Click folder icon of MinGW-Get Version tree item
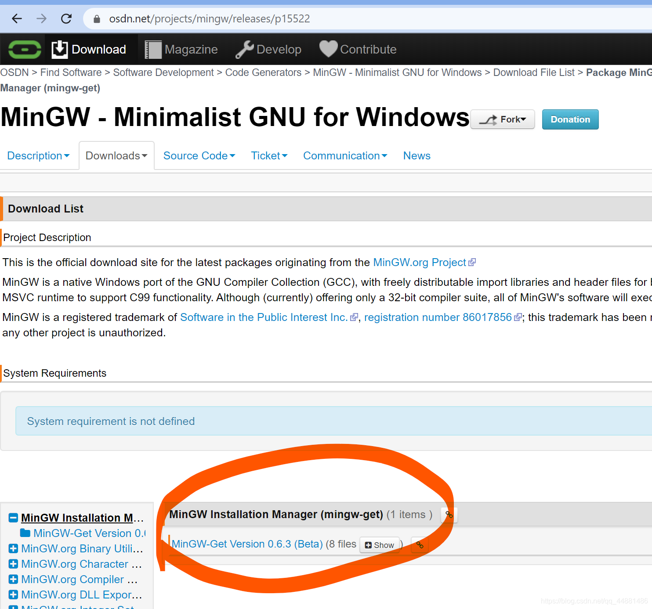This screenshot has height=609, width=652. [x=25, y=533]
